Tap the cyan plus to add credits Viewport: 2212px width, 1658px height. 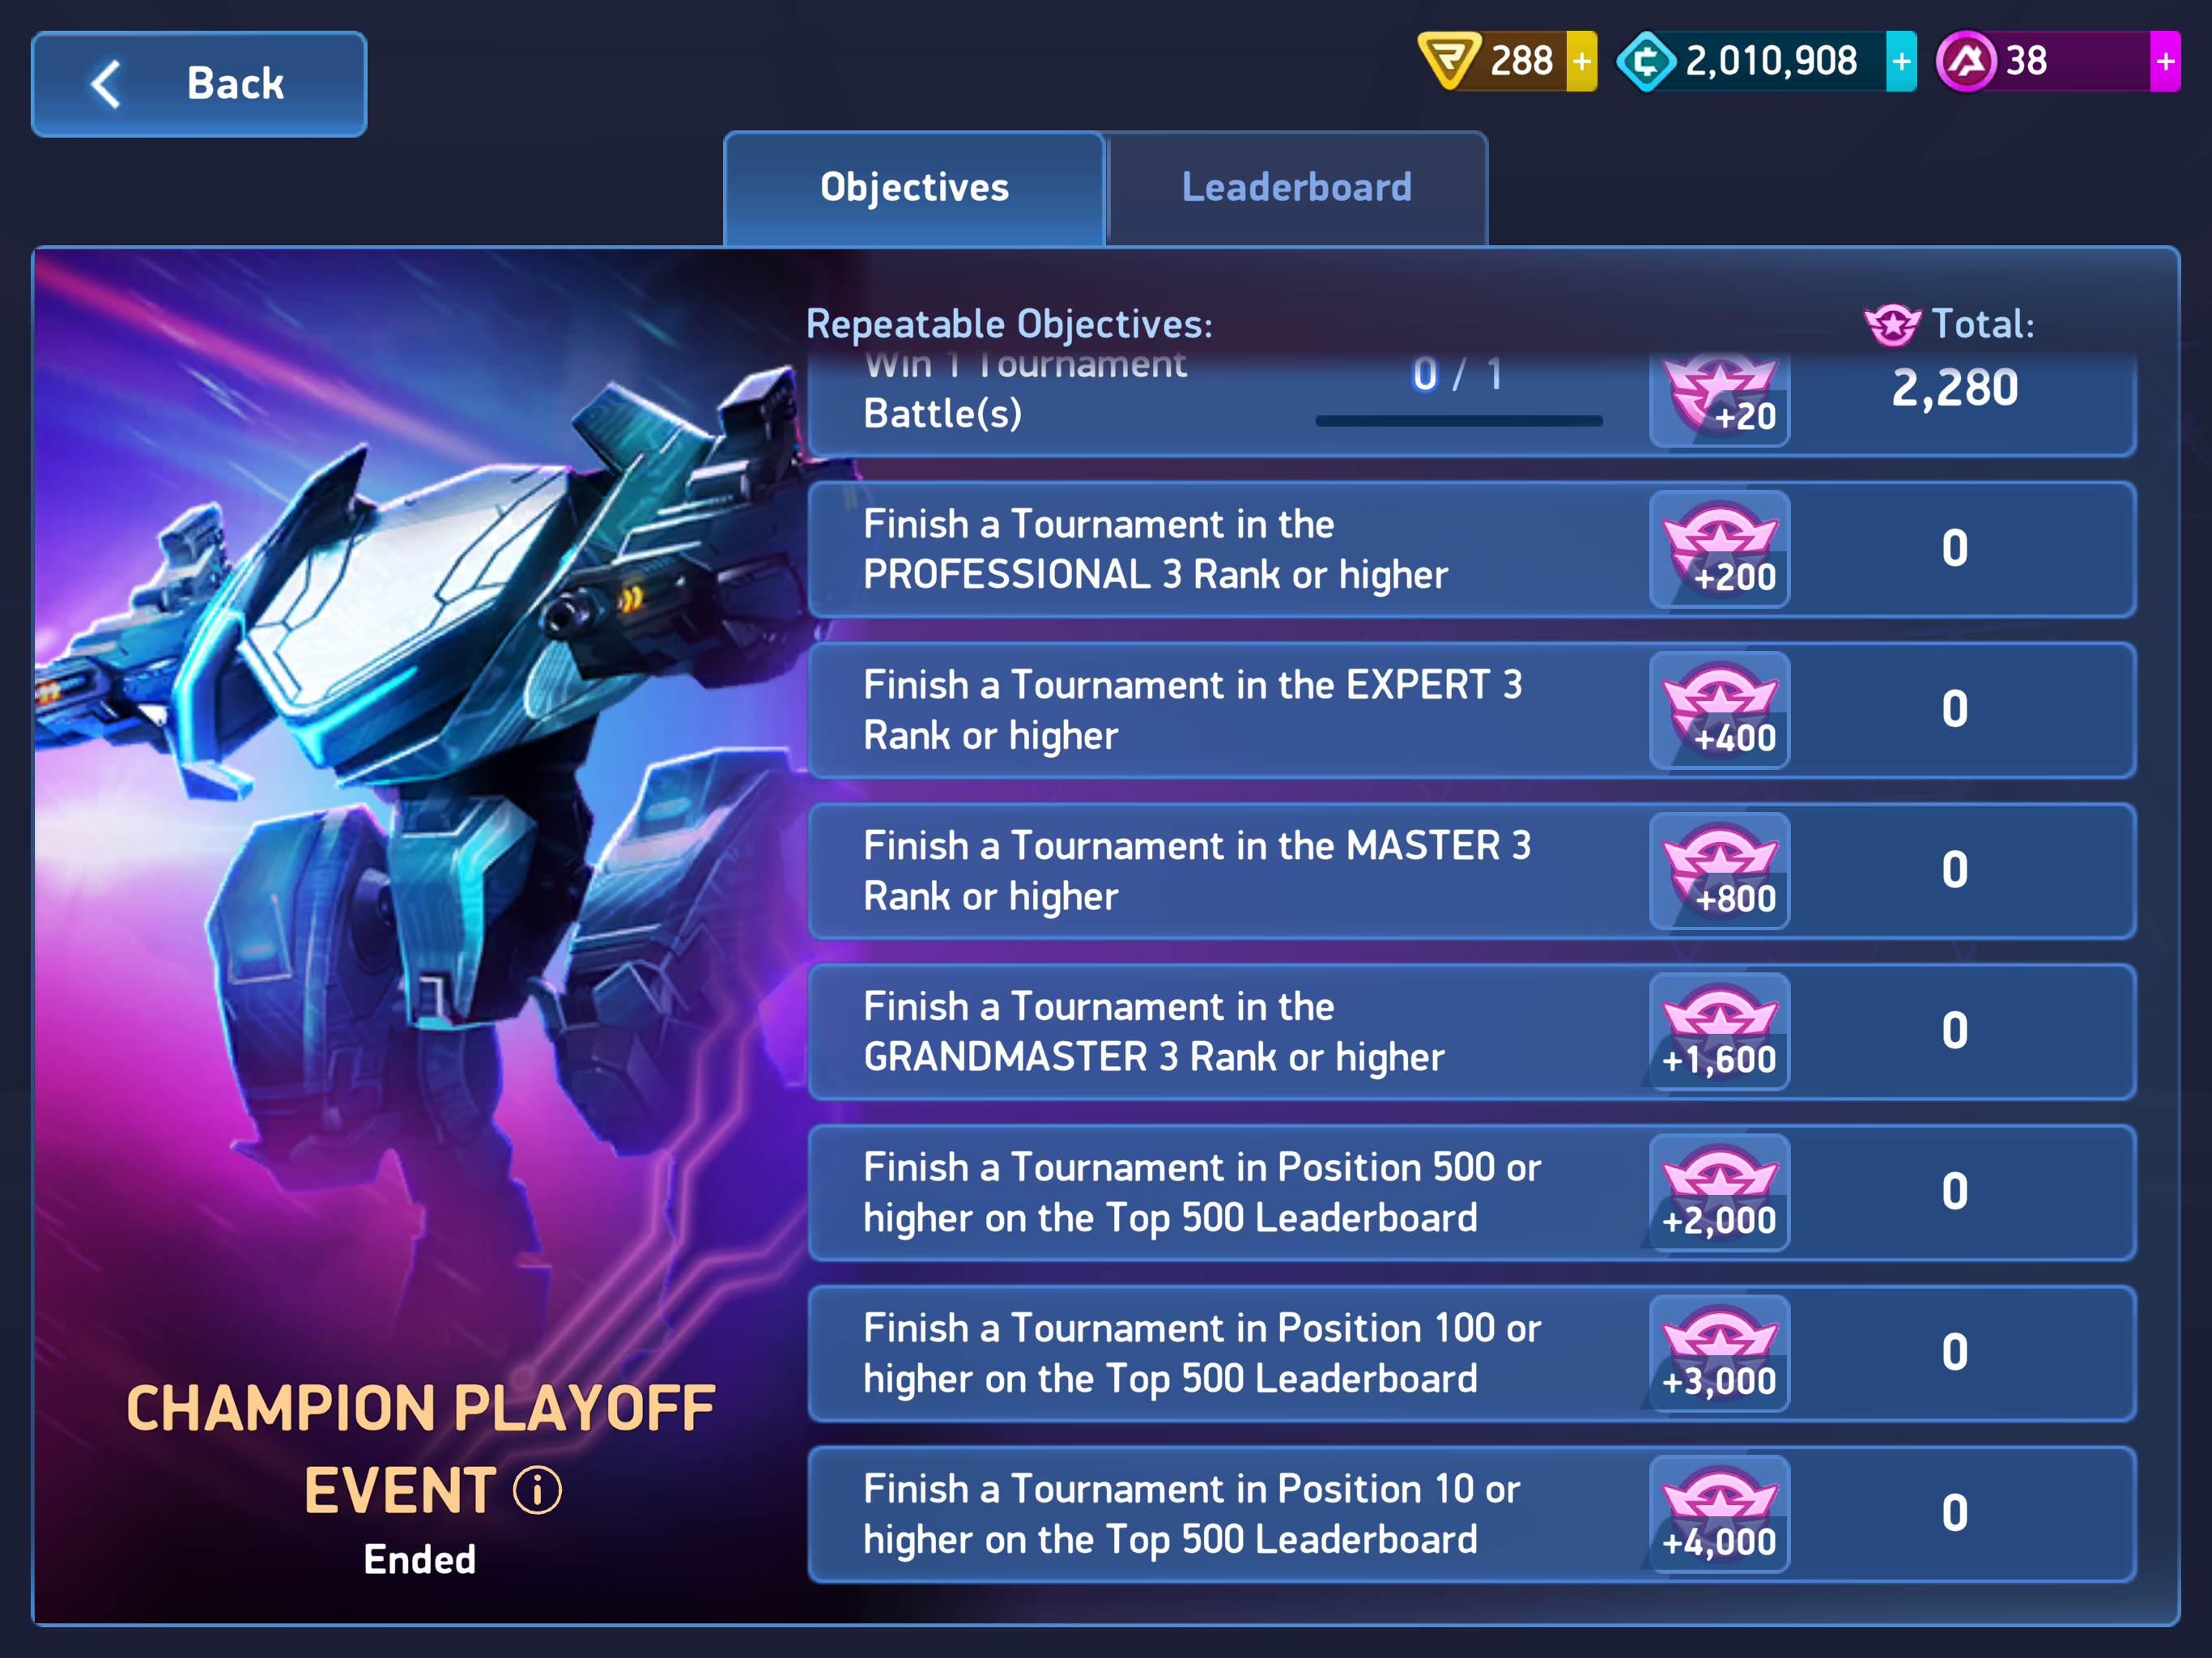pos(1901,62)
